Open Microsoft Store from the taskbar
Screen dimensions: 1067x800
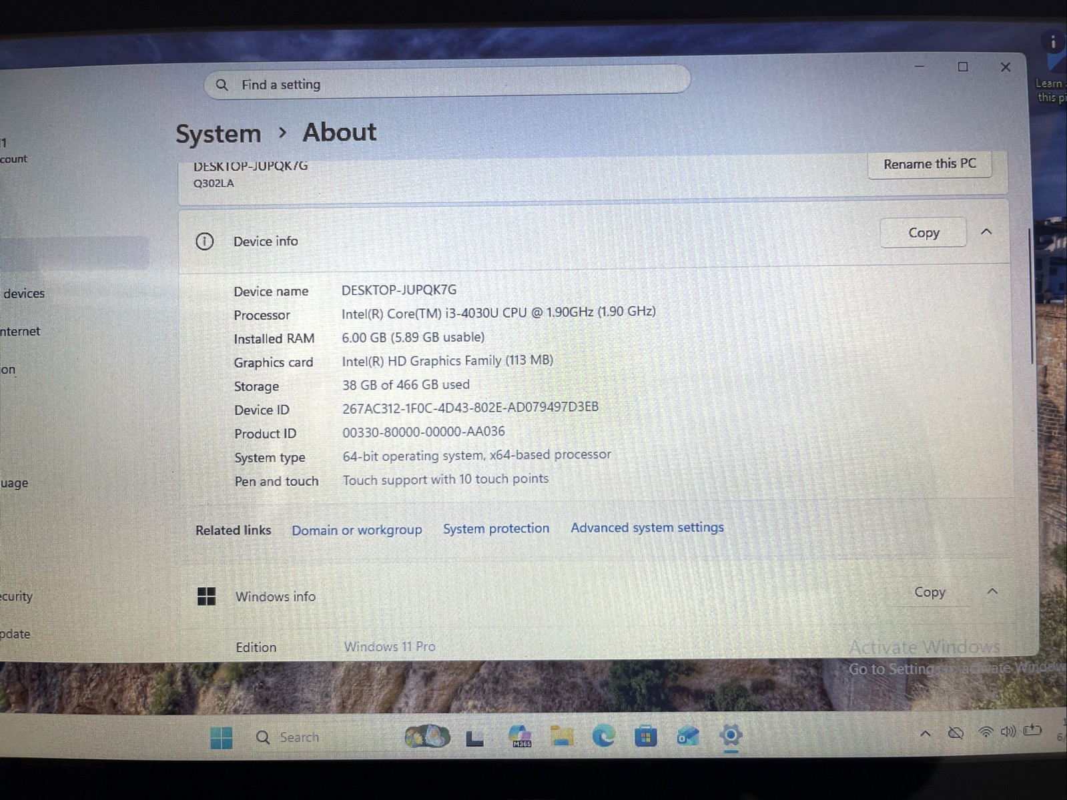coord(645,736)
